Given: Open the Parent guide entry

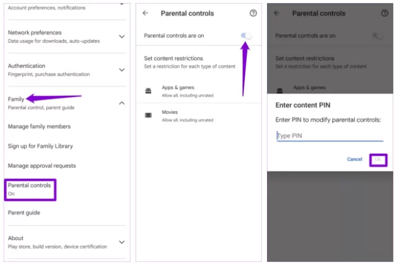Looking at the screenshot, I should pyautogui.click(x=24, y=213).
